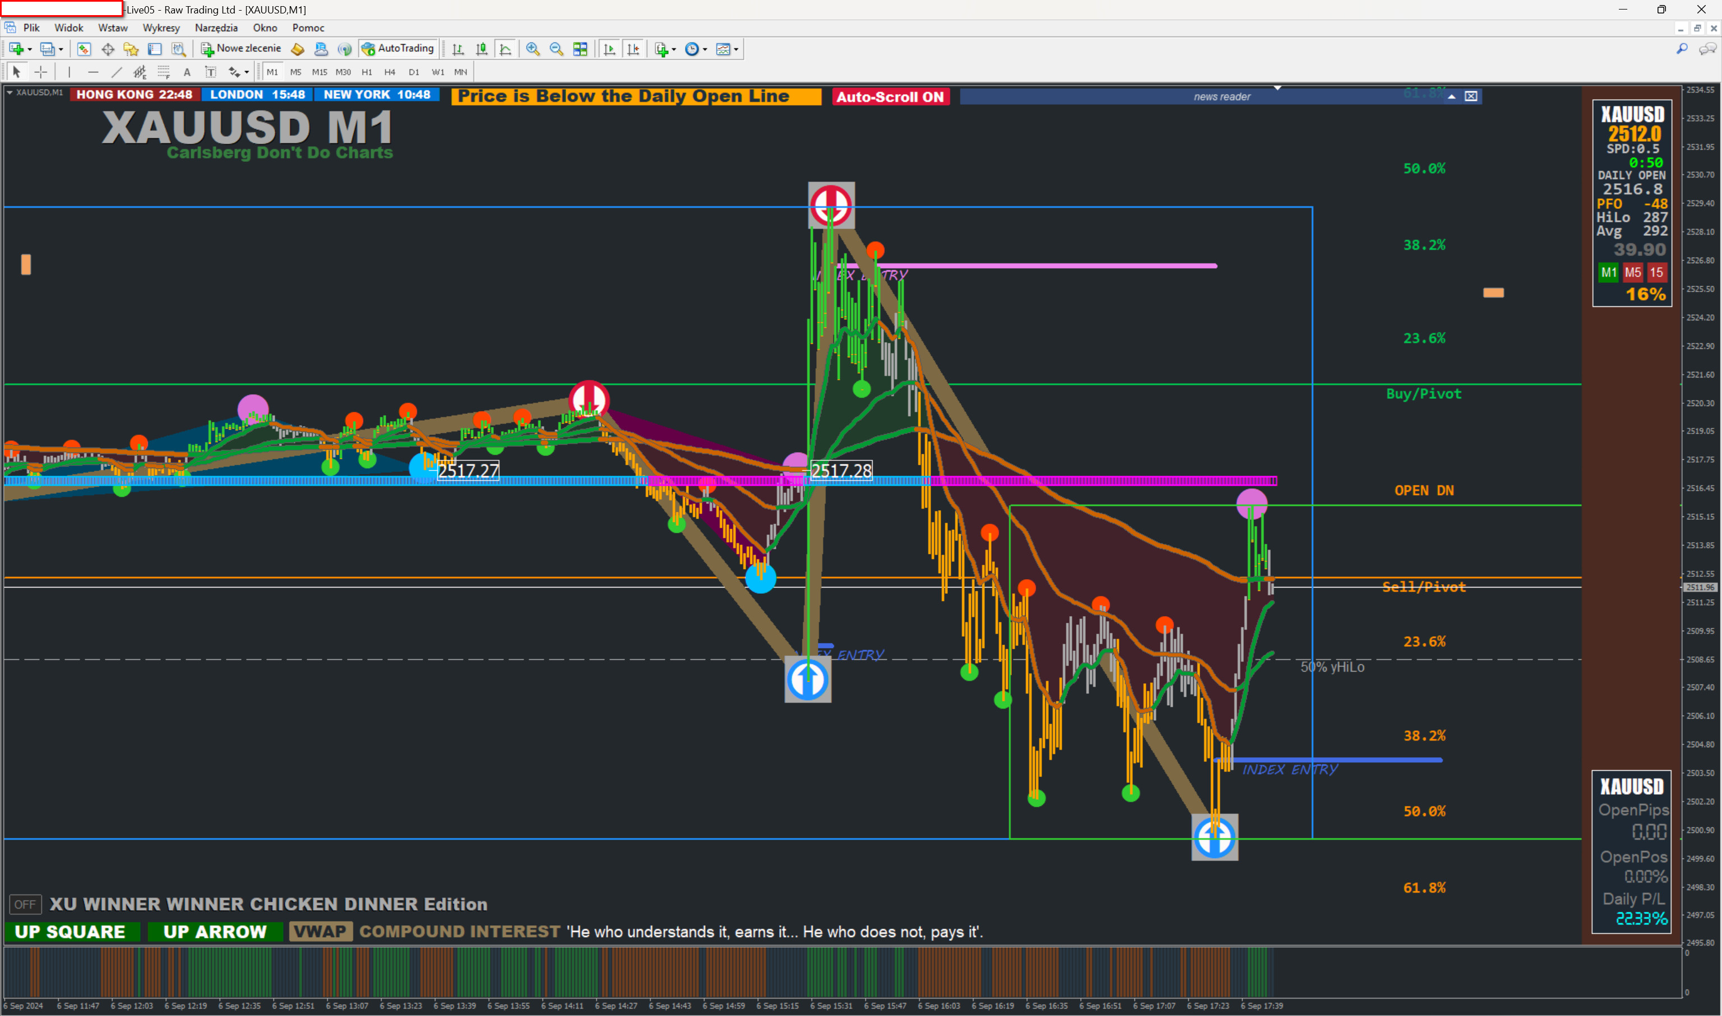This screenshot has width=1722, height=1016.
Task: Click the Zoom Out magnifier icon
Action: pyautogui.click(x=557, y=49)
